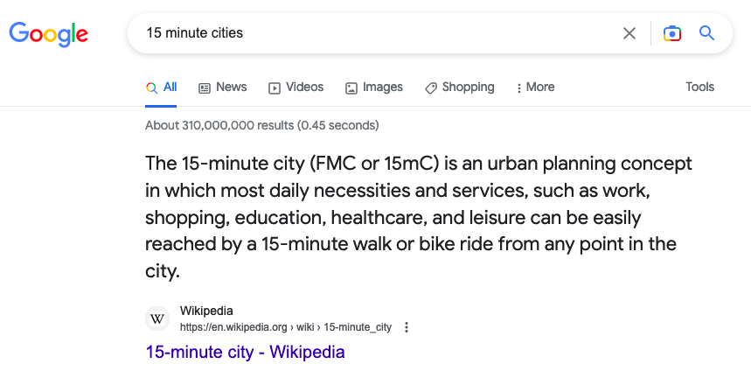The height and width of the screenshot is (378, 751).
Task: Click the Wikipedia site name
Action: point(206,311)
